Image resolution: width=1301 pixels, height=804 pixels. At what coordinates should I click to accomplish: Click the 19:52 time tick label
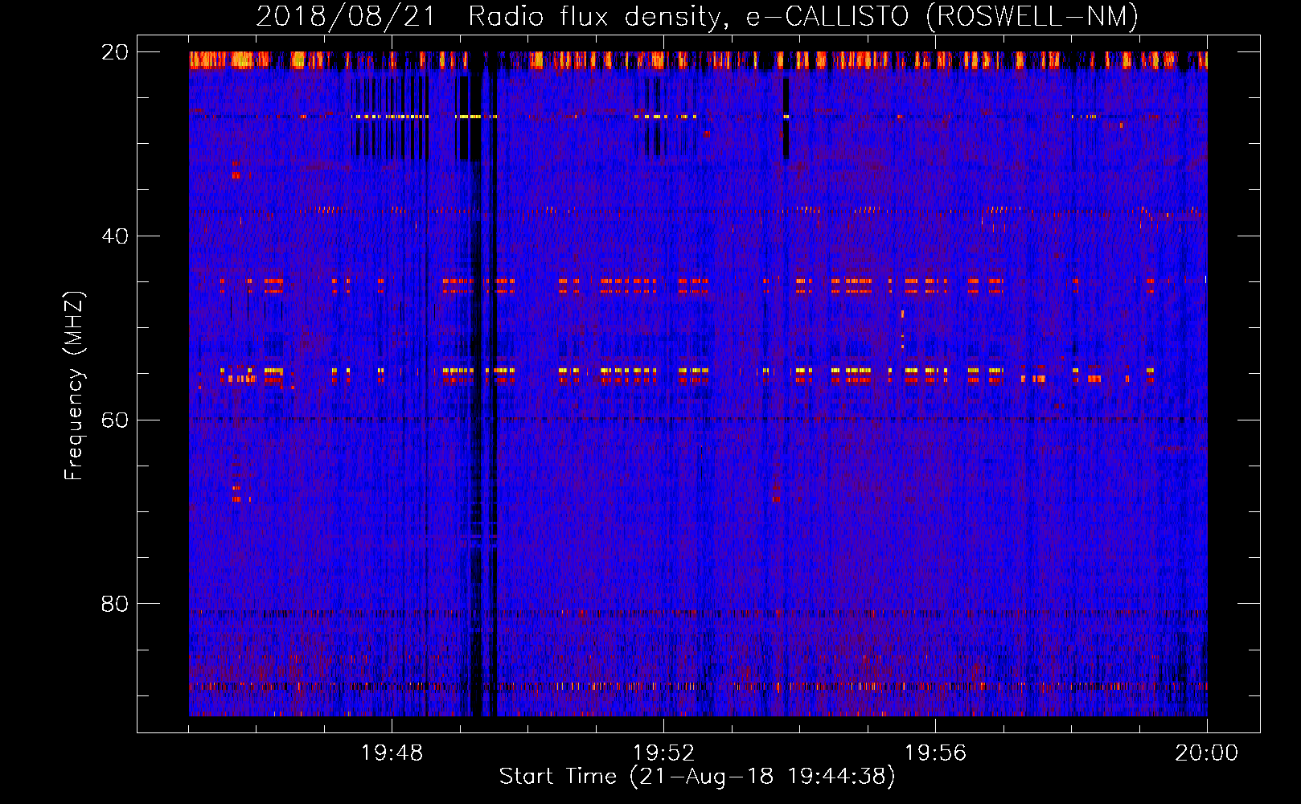[663, 753]
